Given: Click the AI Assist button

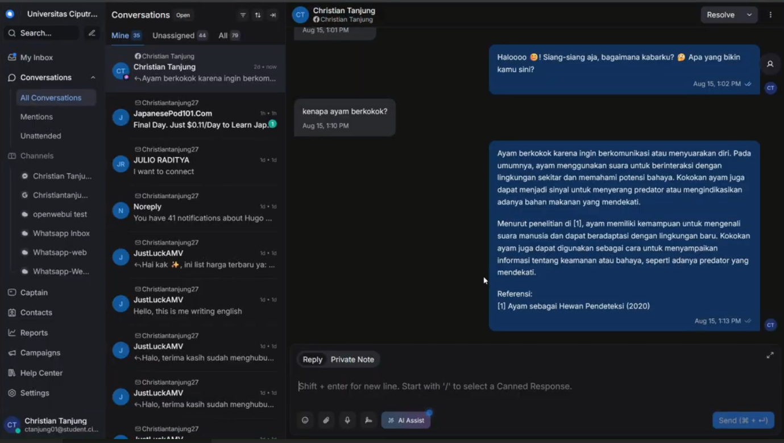Looking at the screenshot, I should coord(406,420).
